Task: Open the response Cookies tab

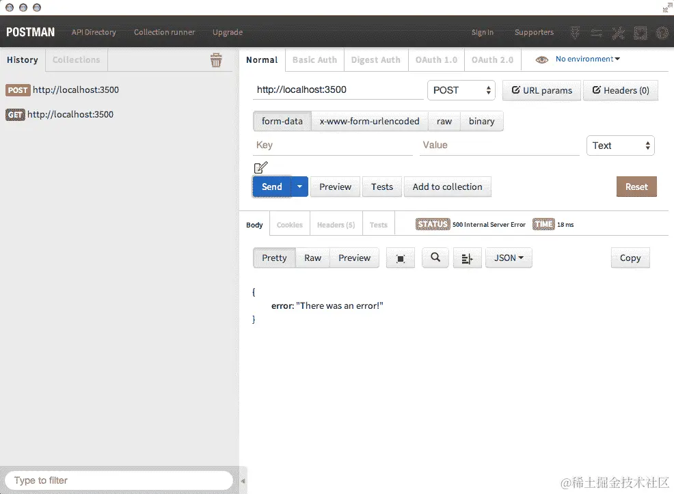Action: (x=290, y=225)
